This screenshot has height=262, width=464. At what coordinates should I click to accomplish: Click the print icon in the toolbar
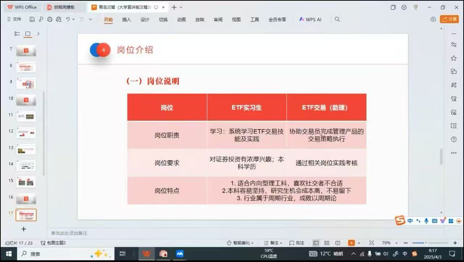click(50, 20)
